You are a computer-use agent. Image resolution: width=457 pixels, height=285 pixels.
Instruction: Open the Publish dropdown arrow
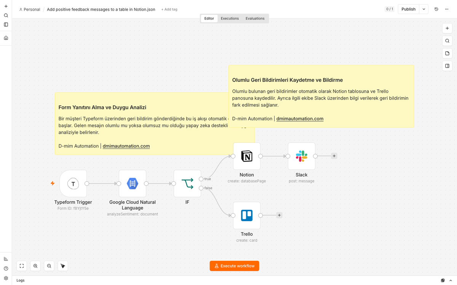(424, 9)
